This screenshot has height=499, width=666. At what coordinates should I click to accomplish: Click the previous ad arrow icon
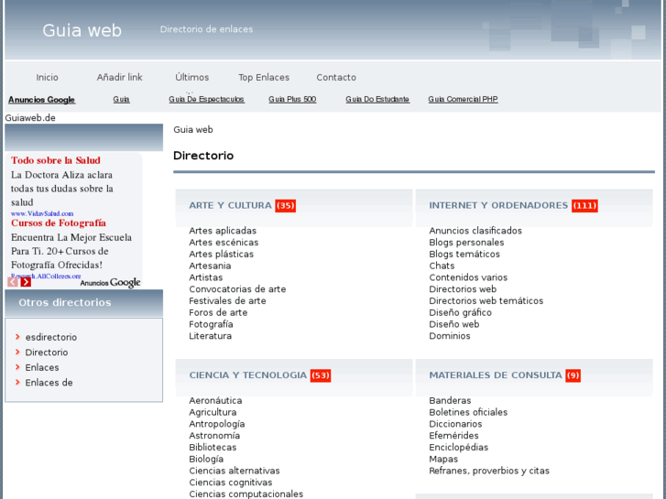(x=13, y=282)
